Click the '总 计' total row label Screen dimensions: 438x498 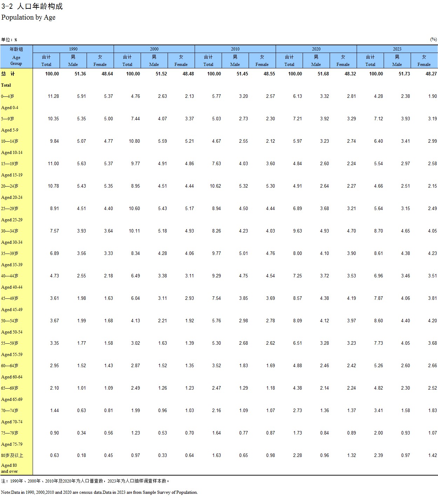pyautogui.click(x=8, y=74)
